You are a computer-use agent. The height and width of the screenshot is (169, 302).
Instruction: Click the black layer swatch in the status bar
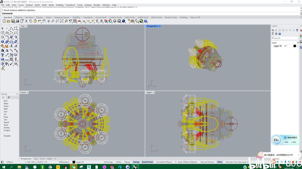coord(74,162)
